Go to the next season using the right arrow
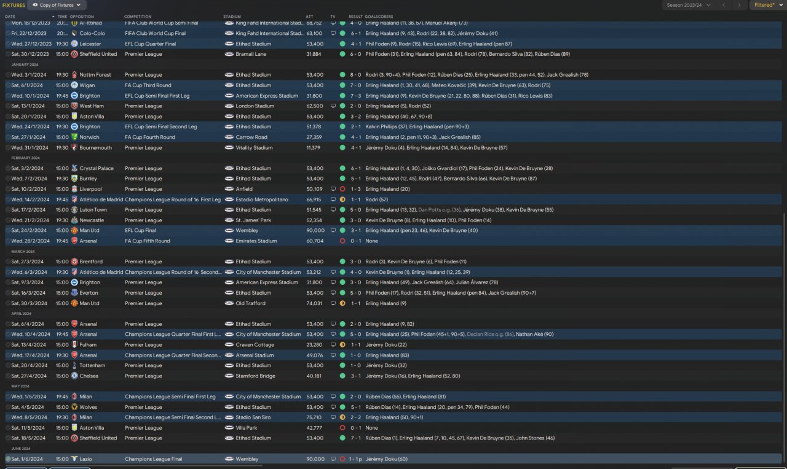This screenshot has width=787, height=469. (740, 5)
